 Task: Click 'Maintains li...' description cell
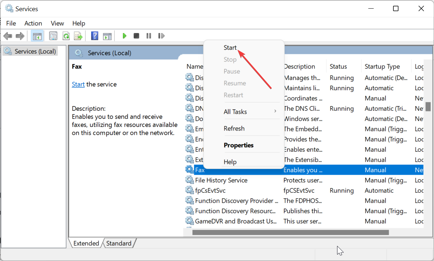(302, 88)
